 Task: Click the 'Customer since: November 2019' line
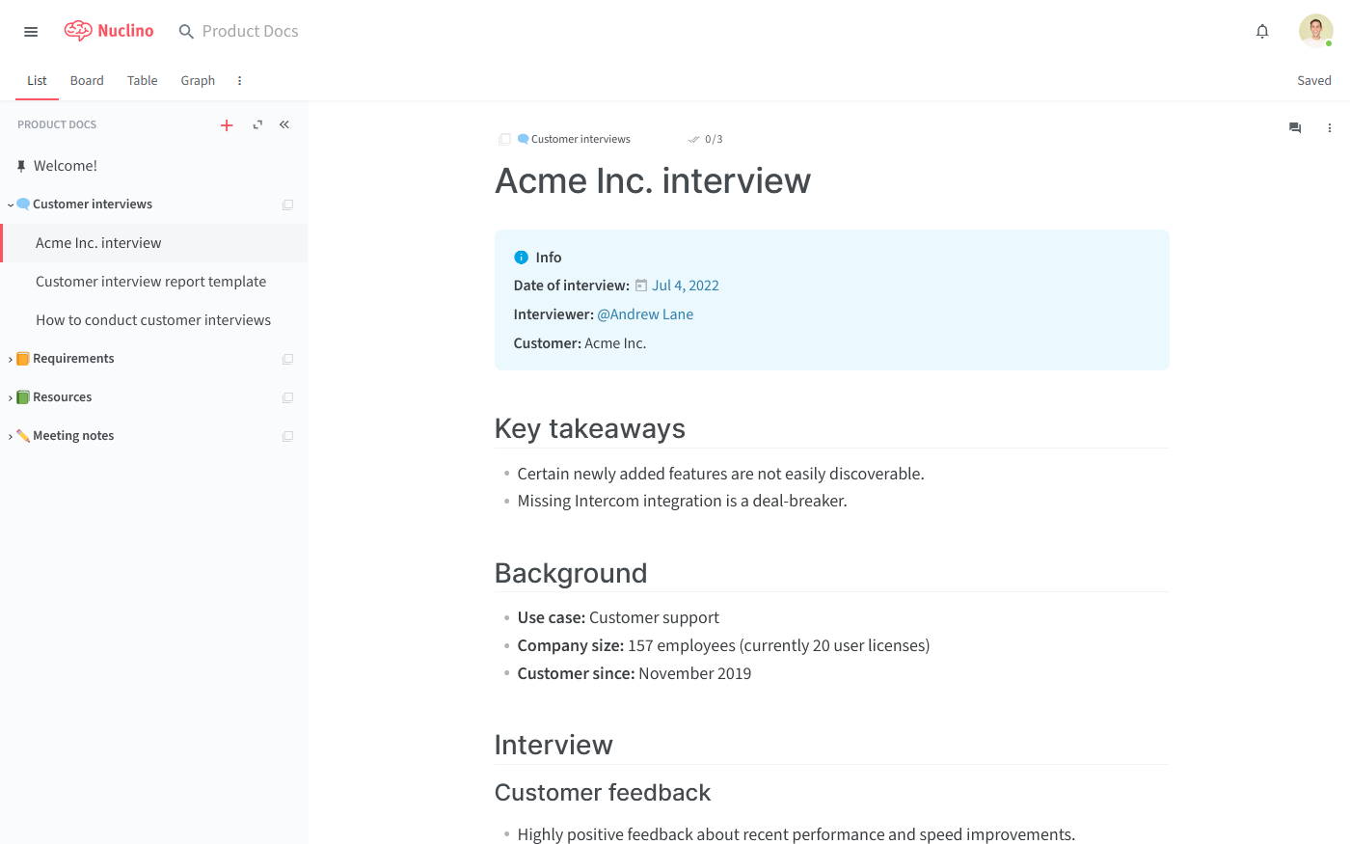(x=634, y=674)
